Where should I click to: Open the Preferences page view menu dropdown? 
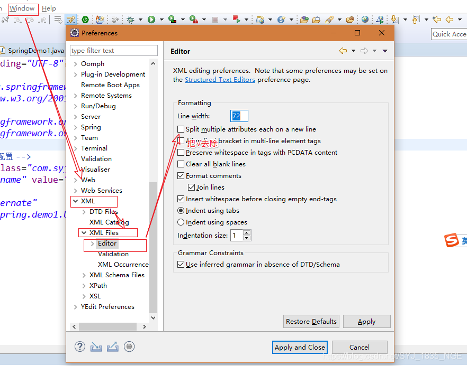click(385, 51)
